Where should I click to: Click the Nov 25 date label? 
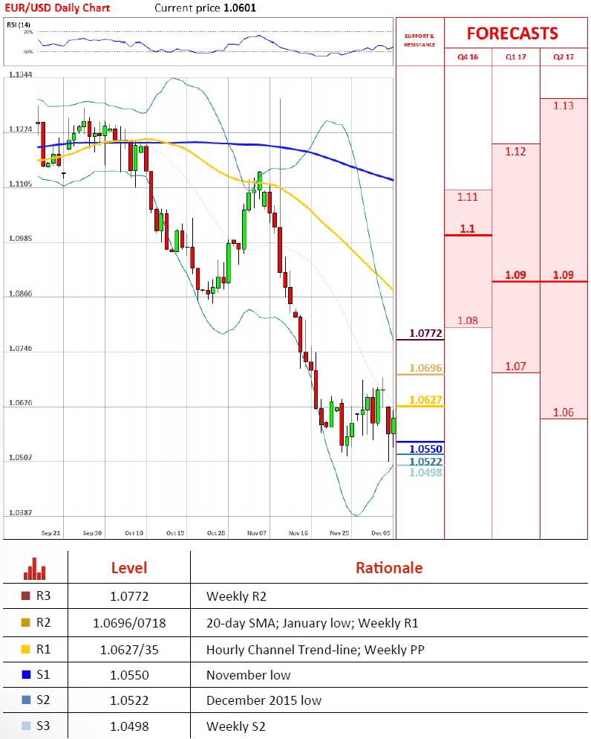339,533
